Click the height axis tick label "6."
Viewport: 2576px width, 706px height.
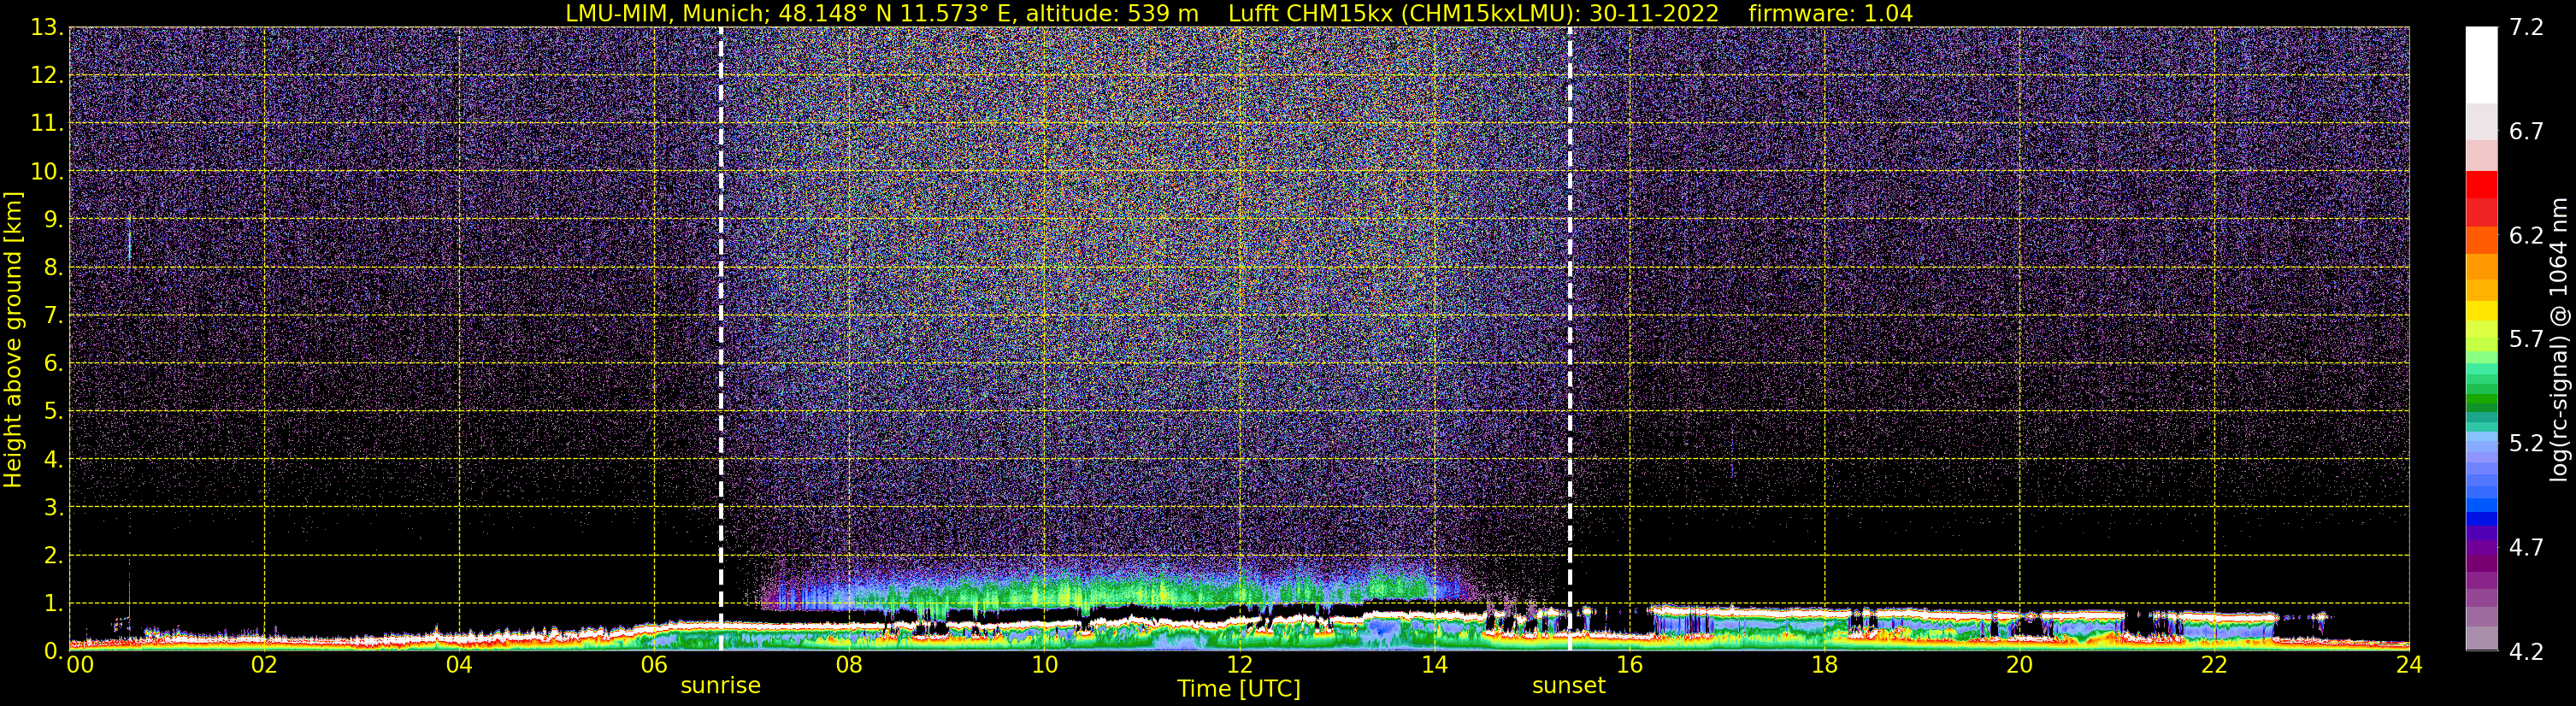(53, 363)
